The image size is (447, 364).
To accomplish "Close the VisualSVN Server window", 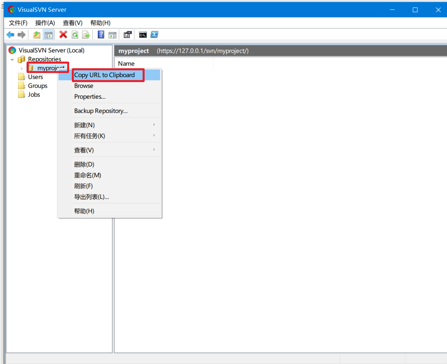I will point(438,10).
